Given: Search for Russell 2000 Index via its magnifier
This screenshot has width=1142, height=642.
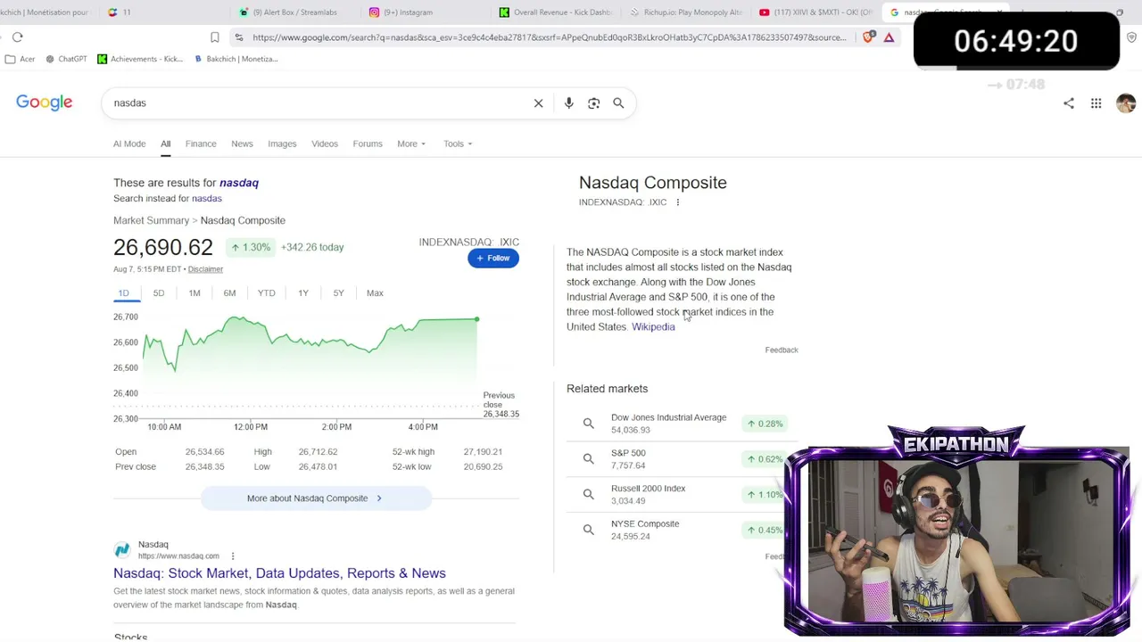Looking at the screenshot, I should coord(588,494).
